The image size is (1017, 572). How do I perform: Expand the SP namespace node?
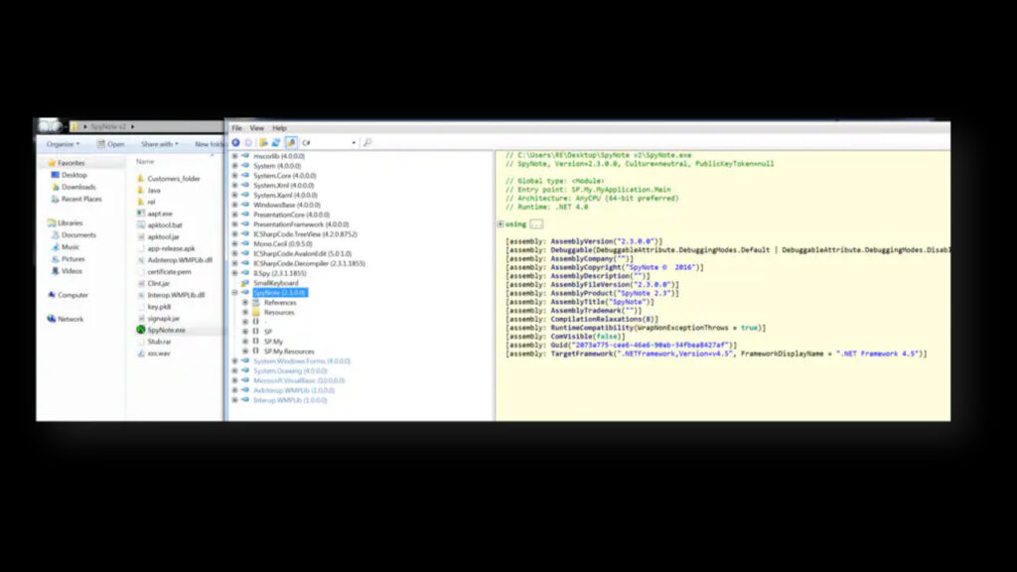tap(245, 332)
